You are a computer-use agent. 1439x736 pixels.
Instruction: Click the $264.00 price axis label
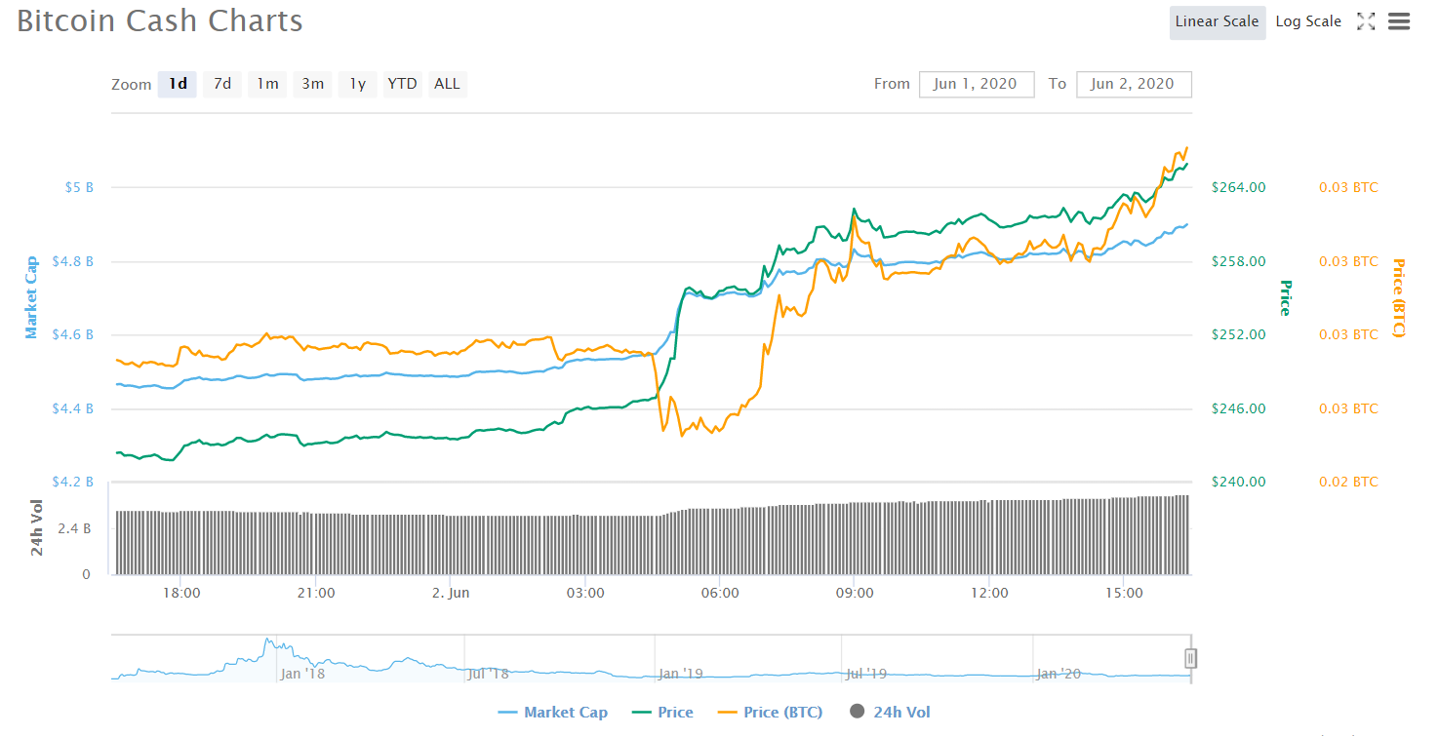point(1239,187)
